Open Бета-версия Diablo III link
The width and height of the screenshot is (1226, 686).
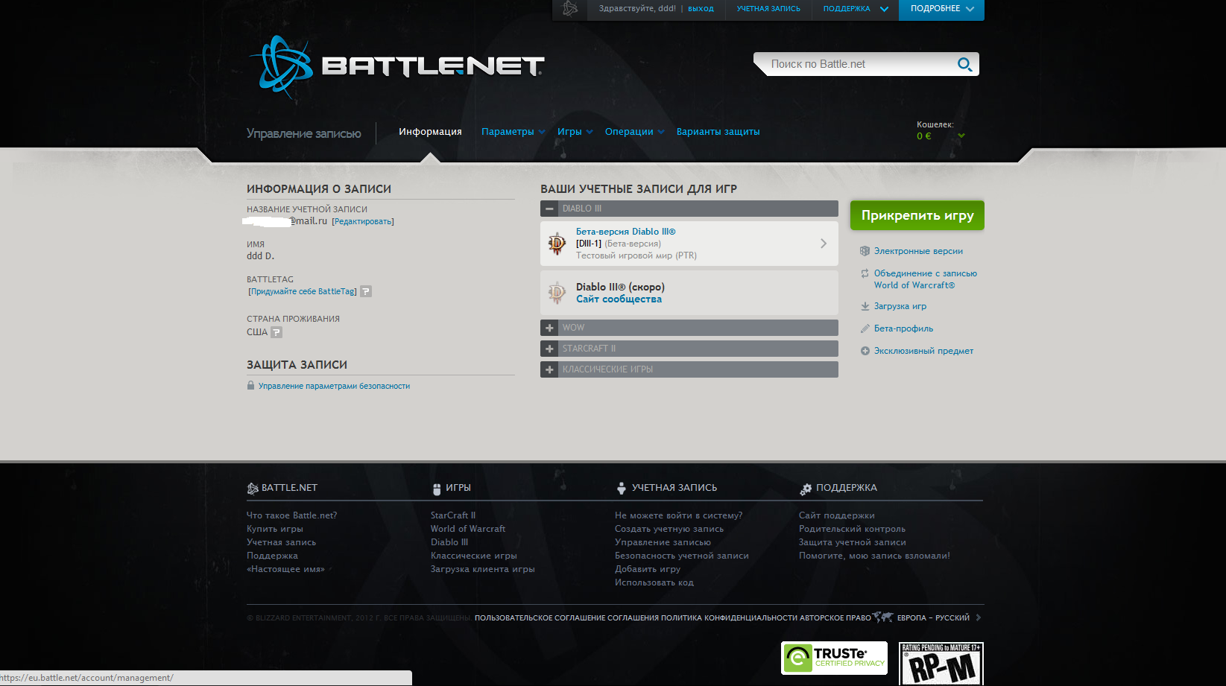pos(625,232)
